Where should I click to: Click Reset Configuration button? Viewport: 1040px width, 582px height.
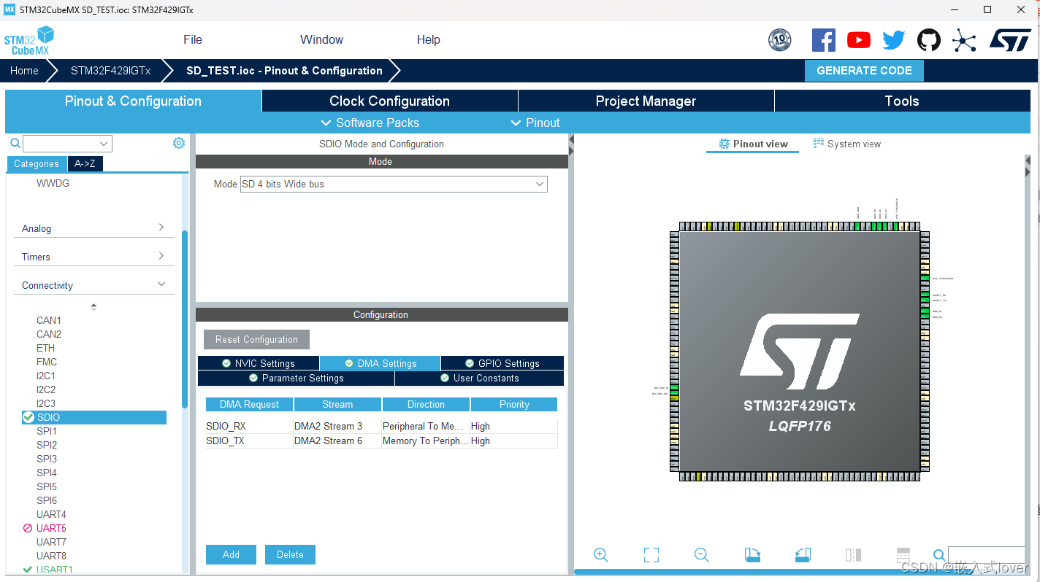[256, 339]
